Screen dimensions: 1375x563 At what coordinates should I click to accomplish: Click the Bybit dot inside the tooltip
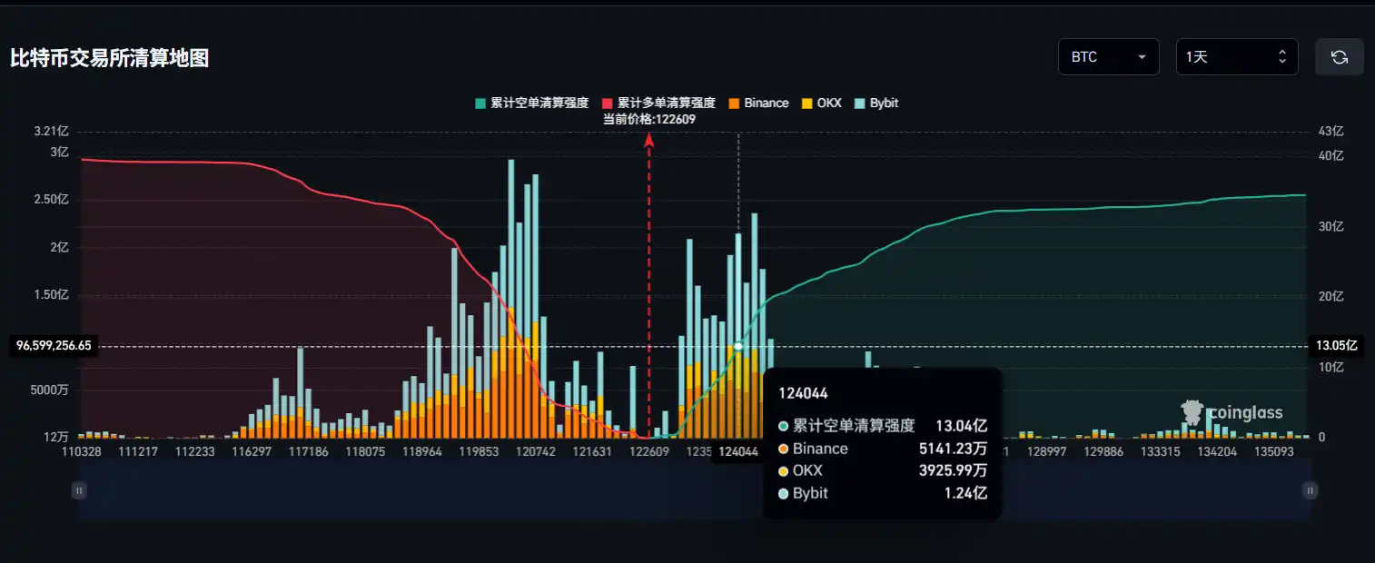[x=783, y=493]
